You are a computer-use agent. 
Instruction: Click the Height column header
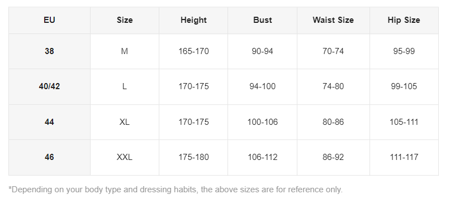193,20
